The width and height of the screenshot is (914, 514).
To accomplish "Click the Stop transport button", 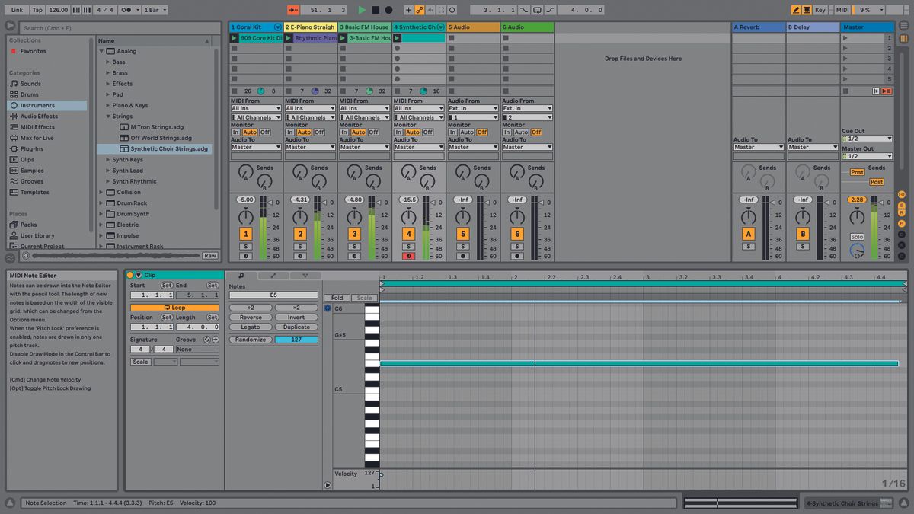I will click(x=376, y=10).
